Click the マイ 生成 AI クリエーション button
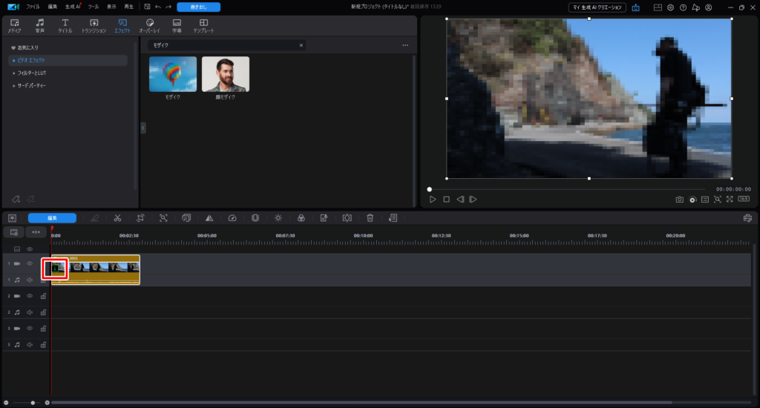 click(x=597, y=7)
